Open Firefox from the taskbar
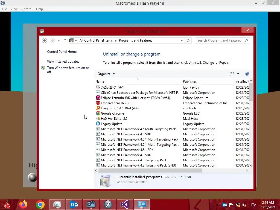The height and width of the screenshot is (210, 280). point(24,205)
